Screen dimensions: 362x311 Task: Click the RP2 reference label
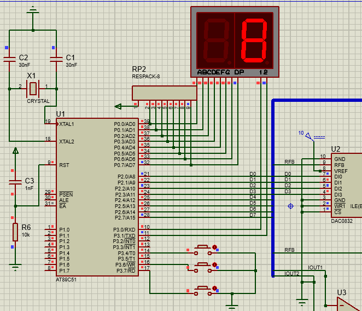pos(139,69)
